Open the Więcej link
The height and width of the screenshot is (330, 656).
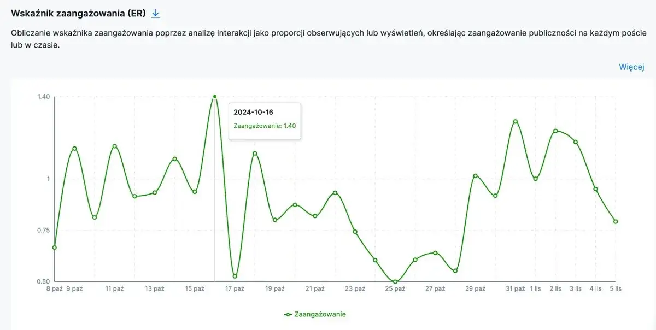coord(631,67)
